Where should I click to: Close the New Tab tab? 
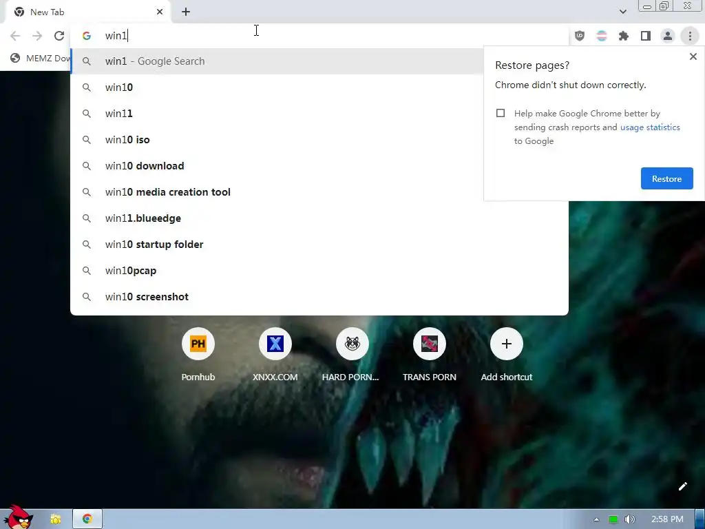pos(160,12)
